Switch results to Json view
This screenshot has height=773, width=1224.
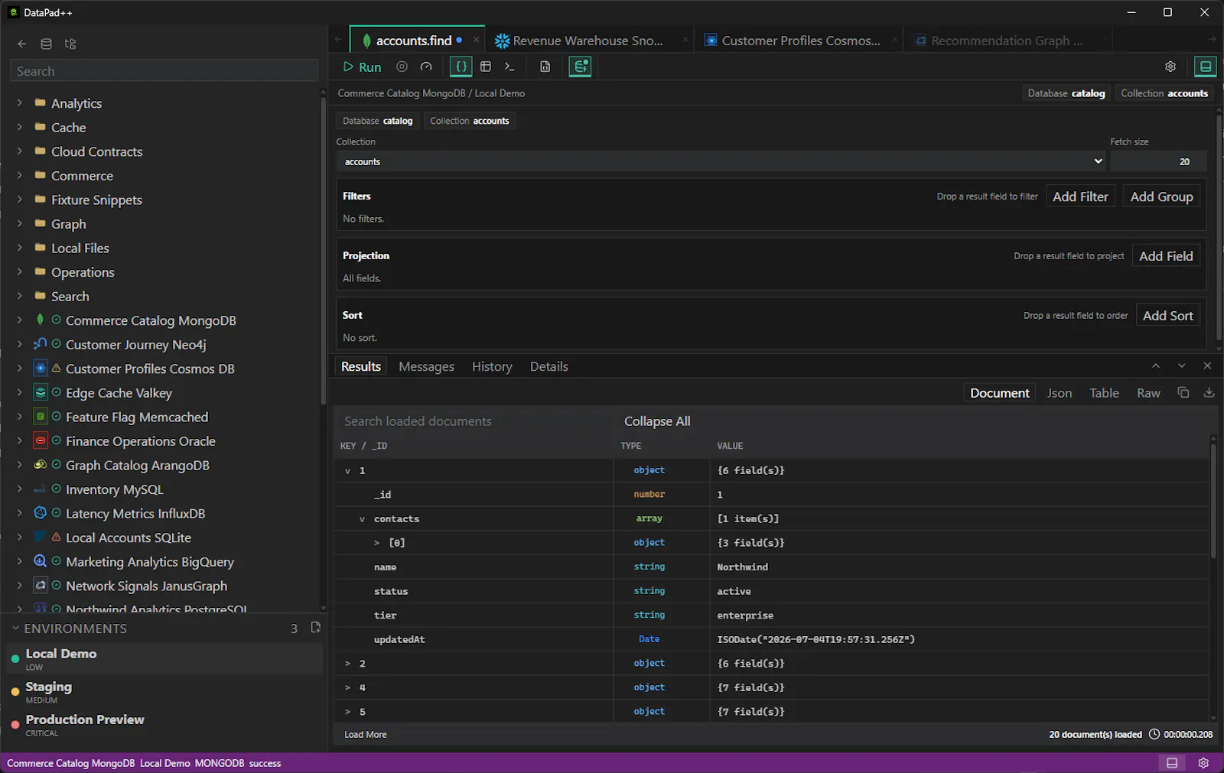click(x=1059, y=393)
